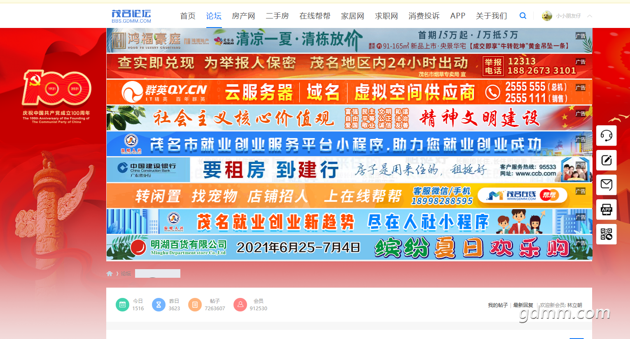Open new member 林立朝 profile link
Image resolution: width=630 pixels, height=339 pixels.
pyautogui.click(x=574, y=305)
